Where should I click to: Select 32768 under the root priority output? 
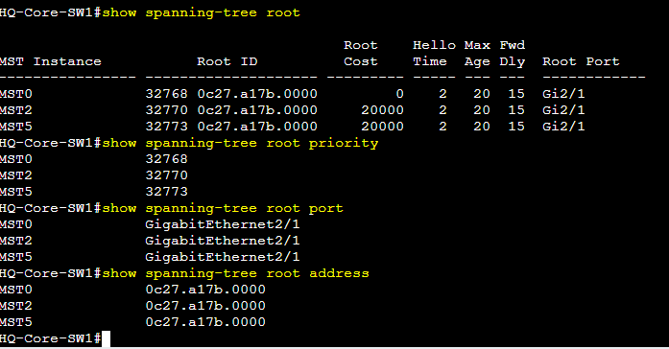166,159
